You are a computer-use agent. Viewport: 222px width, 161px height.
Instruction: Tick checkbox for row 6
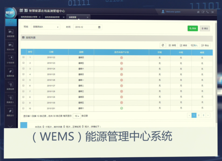click(23, 85)
